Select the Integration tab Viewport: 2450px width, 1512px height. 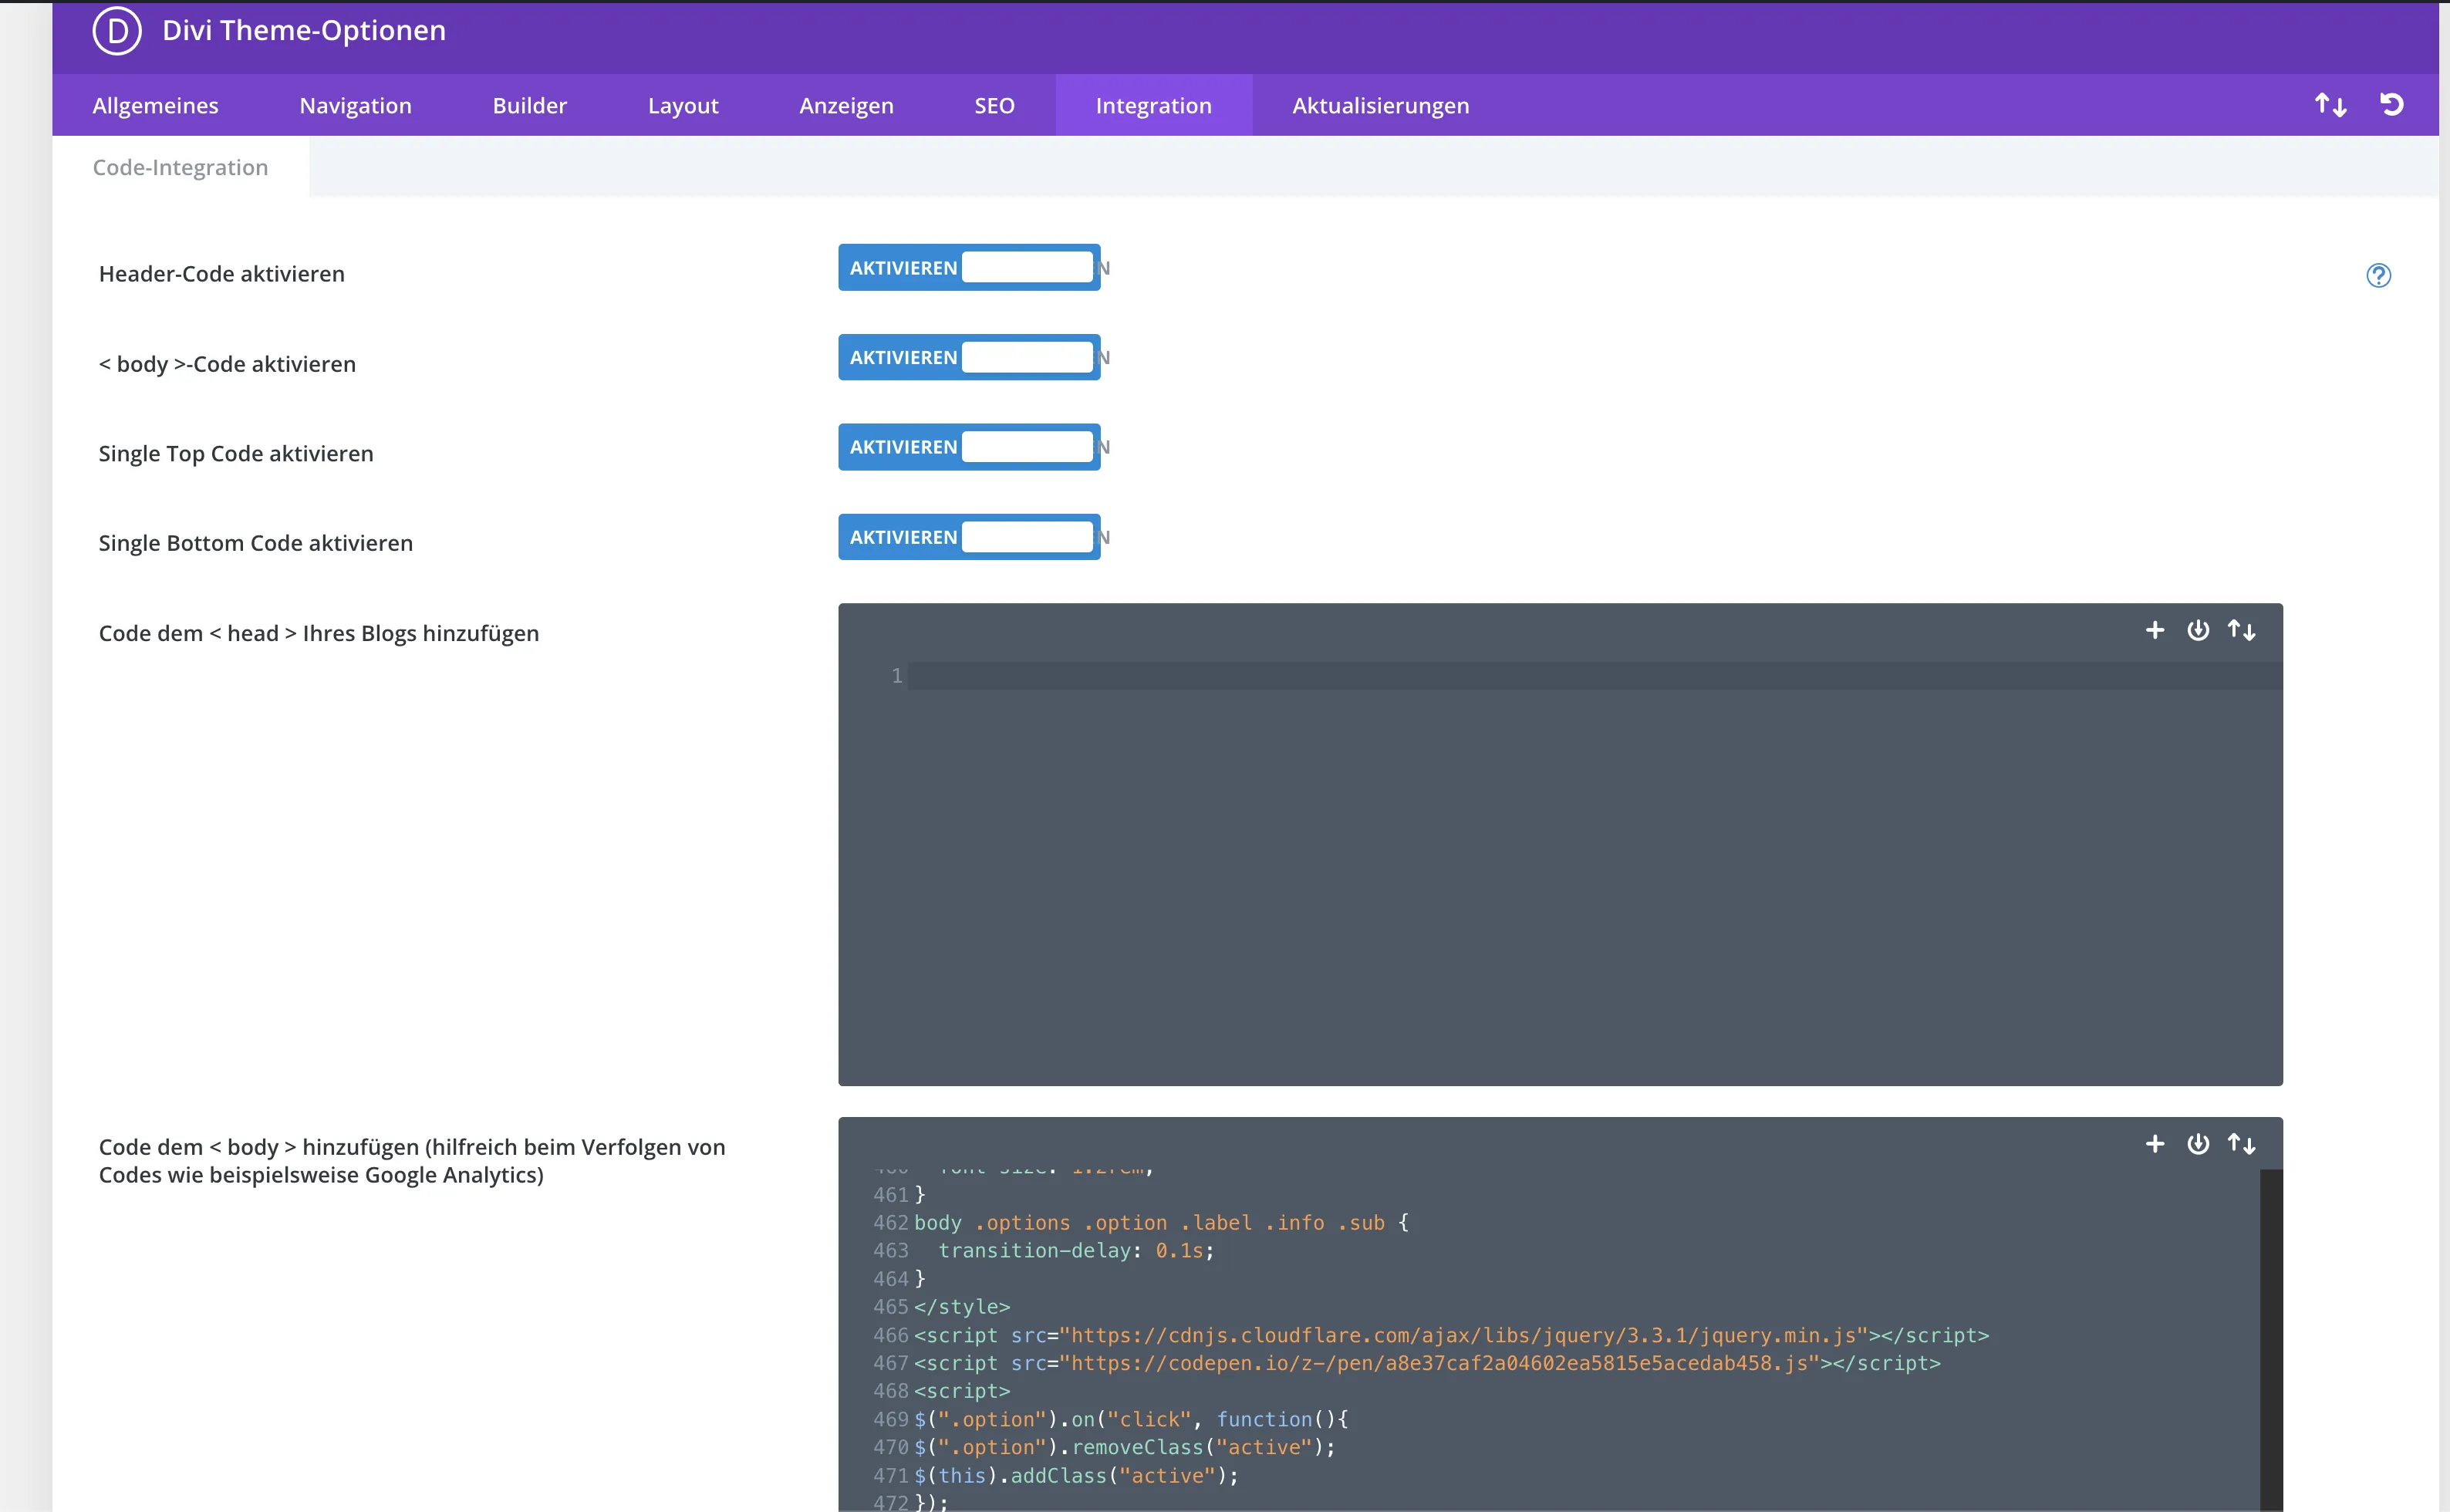(1153, 105)
